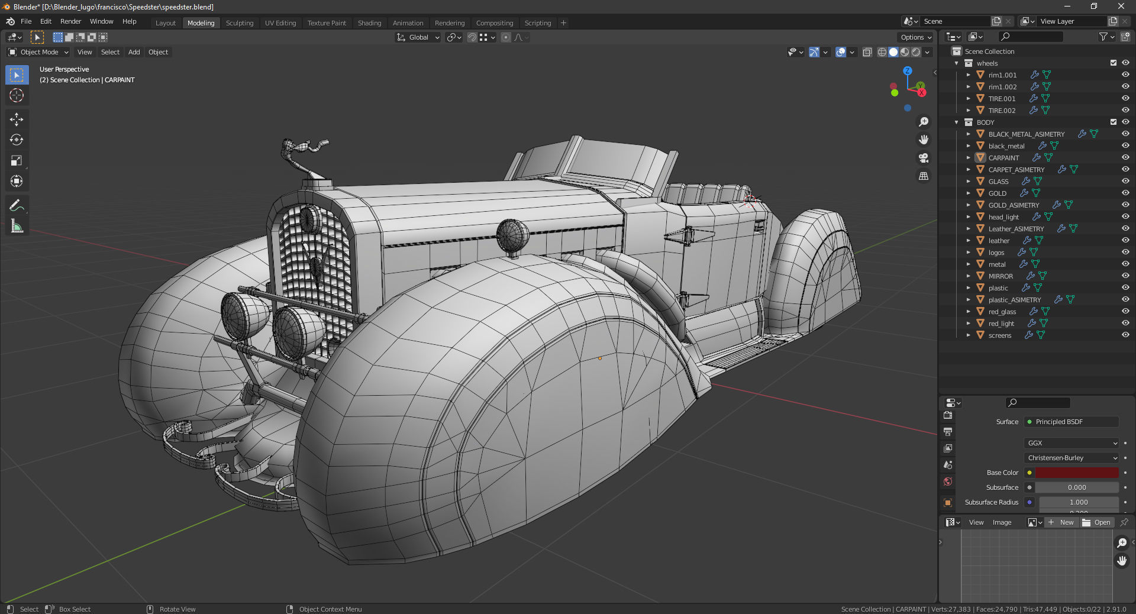Open the viewport Add menu

point(134,52)
